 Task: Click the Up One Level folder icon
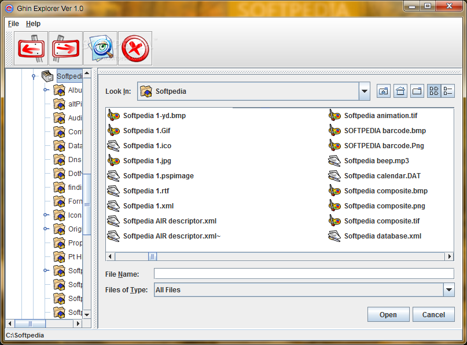tap(384, 91)
